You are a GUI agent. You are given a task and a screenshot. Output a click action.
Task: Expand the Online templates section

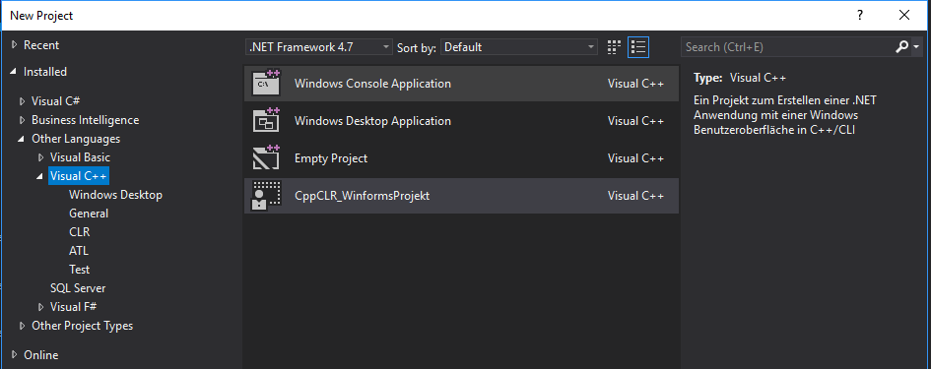[x=14, y=355]
